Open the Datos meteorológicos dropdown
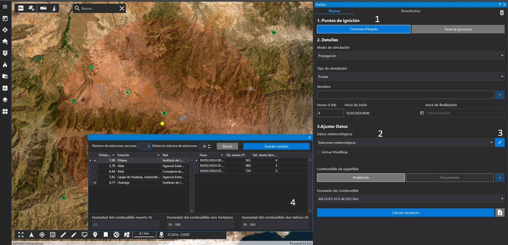This screenshot has width=508, height=245. [405, 142]
